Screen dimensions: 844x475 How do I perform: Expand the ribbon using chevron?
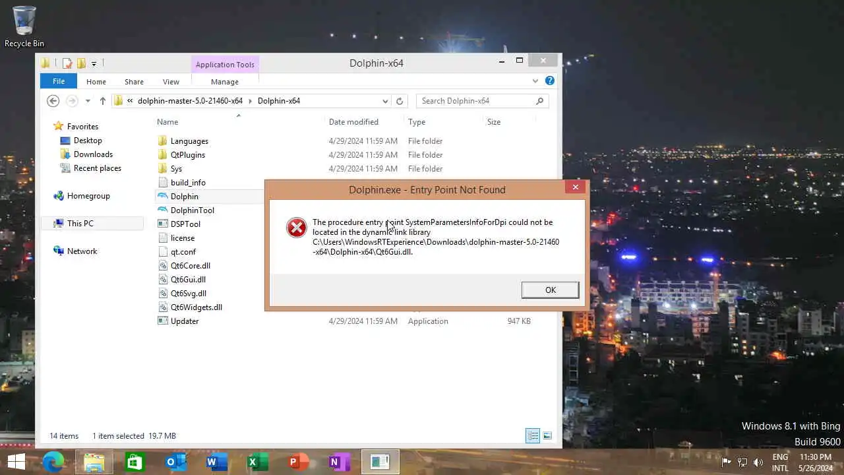tap(535, 80)
